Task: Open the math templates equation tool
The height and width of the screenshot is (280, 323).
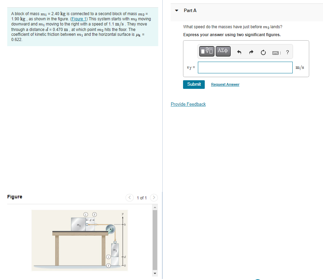Action: click(x=206, y=51)
